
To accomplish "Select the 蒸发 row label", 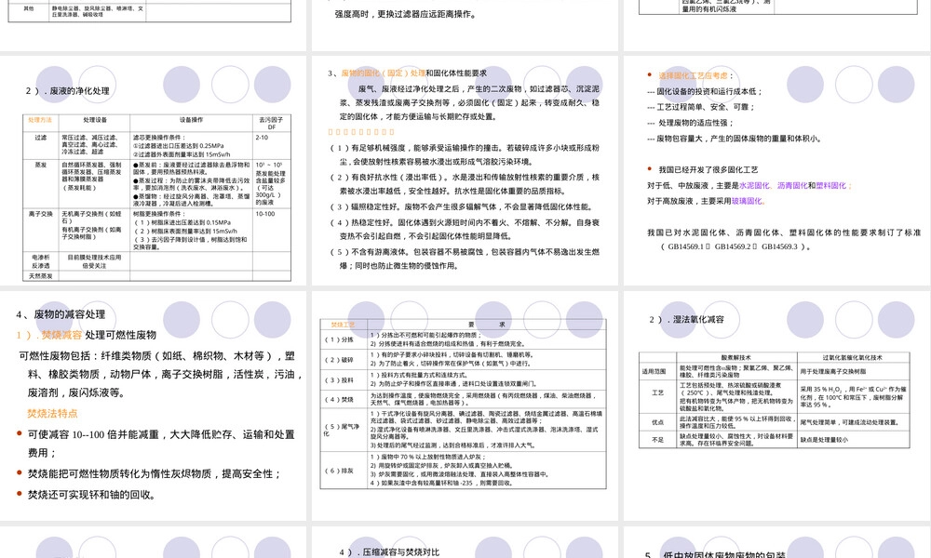I will click(40, 165).
